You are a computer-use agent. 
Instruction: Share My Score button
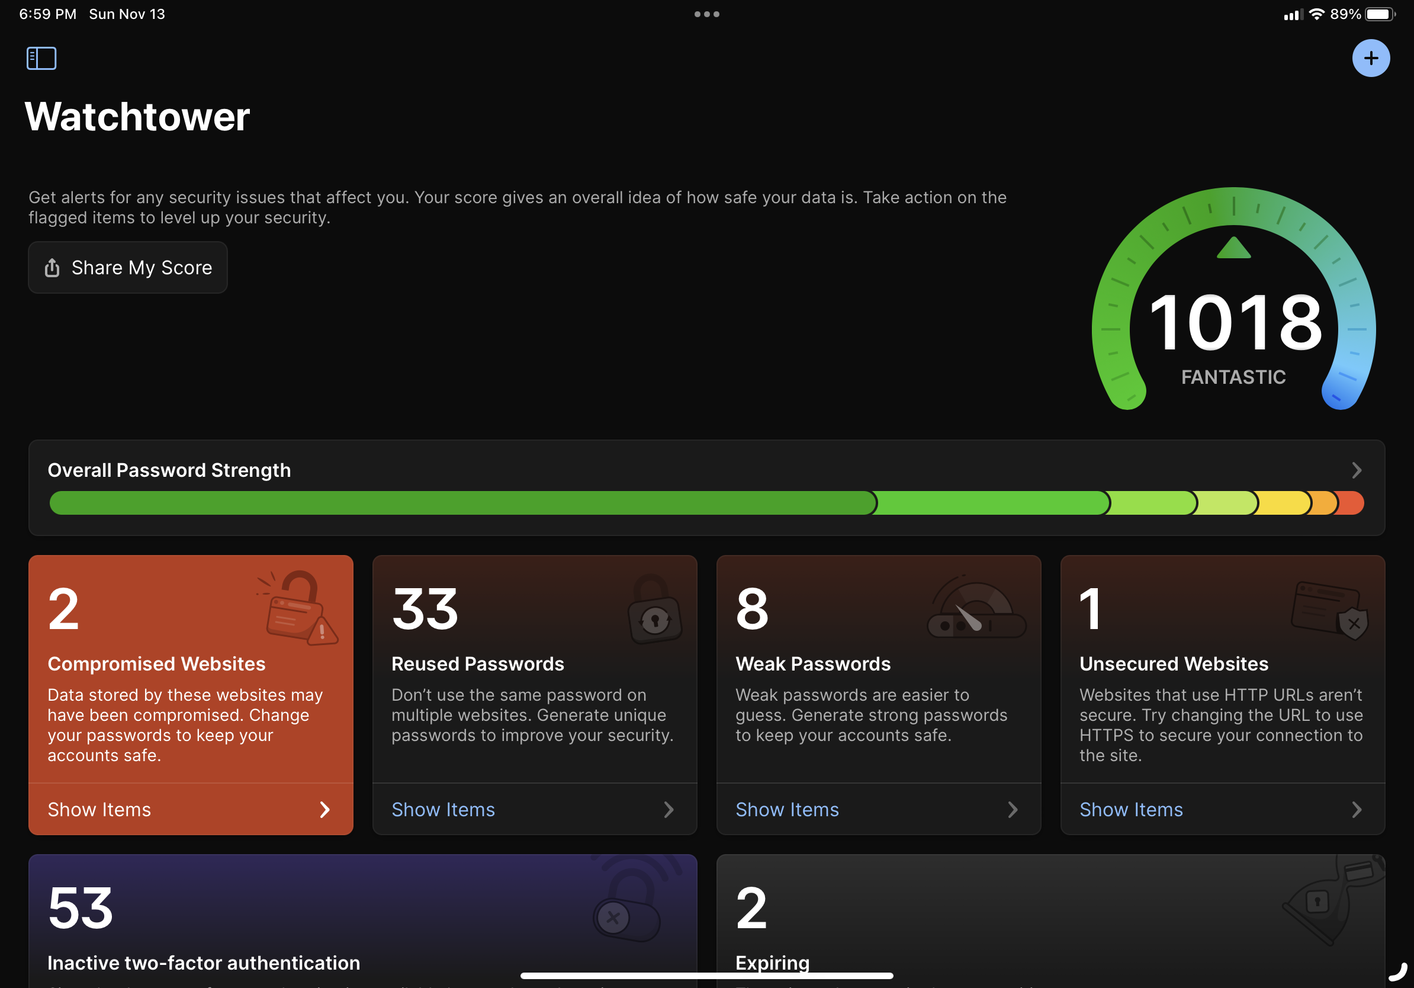[x=128, y=267]
